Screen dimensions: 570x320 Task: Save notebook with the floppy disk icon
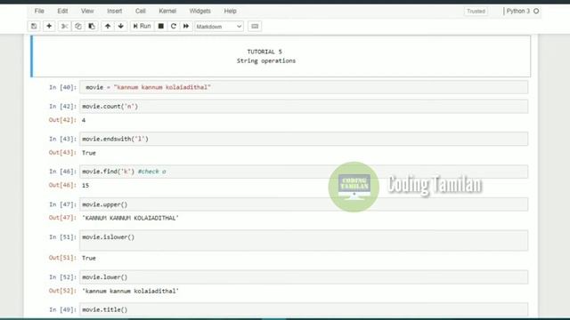point(34,26)
